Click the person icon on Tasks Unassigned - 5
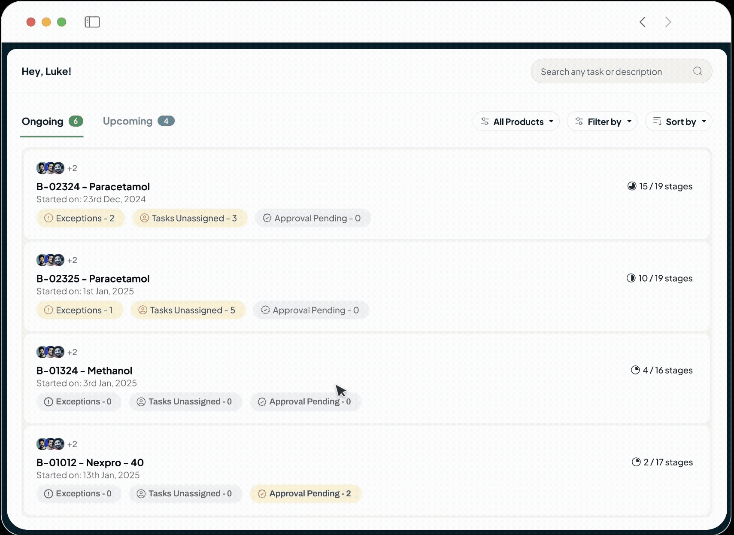The width and height of the screenshot is (734, 535). pos(144,310)
